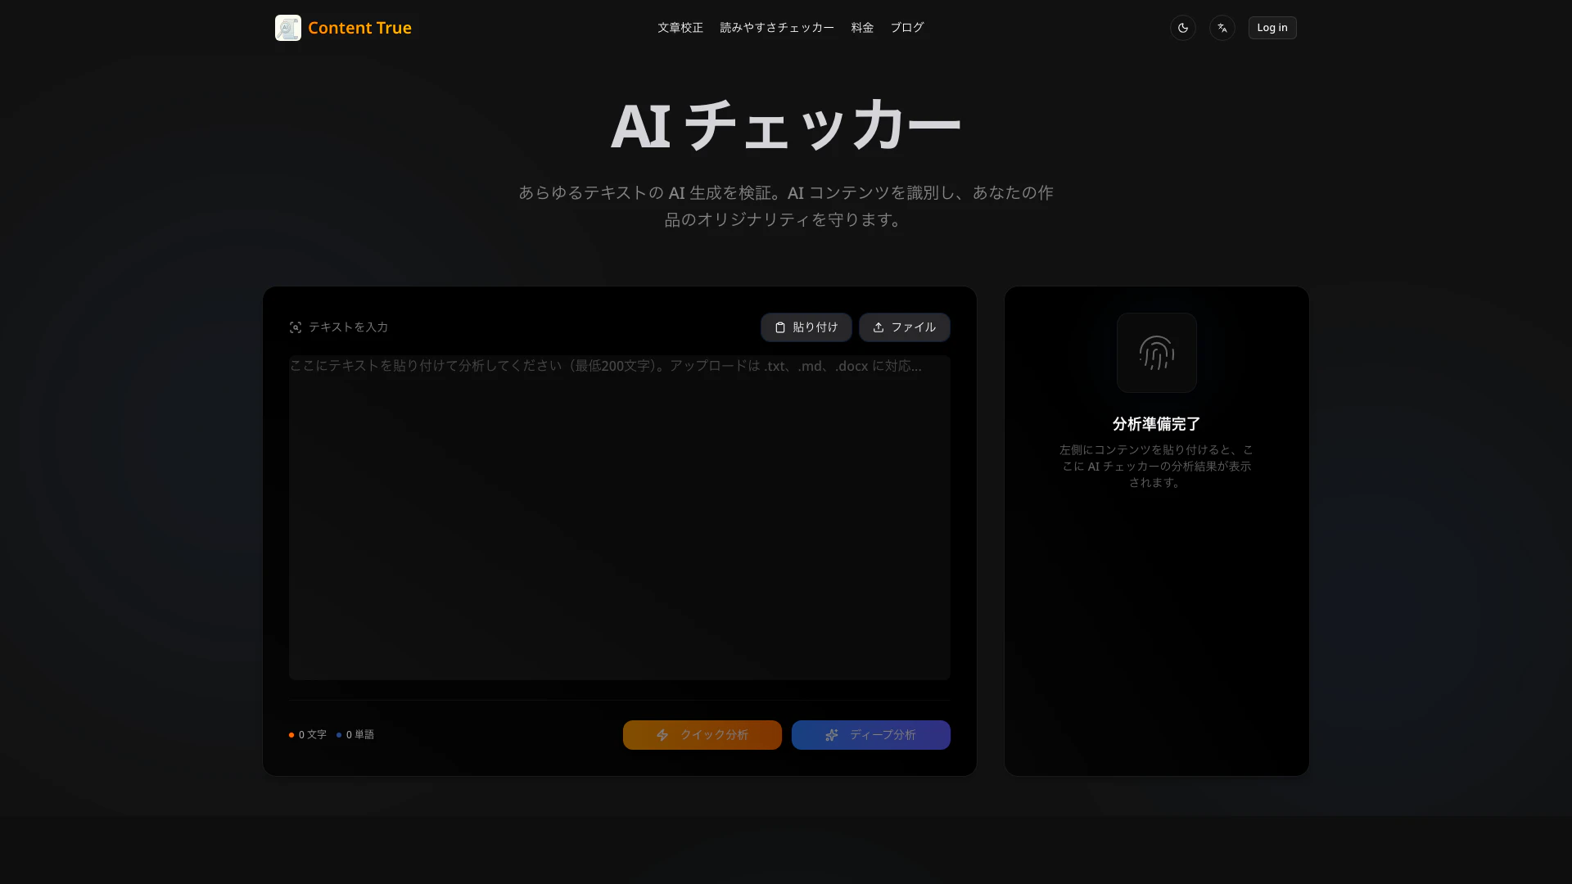
Task: Go to the 料金 pricing page
Action: pyautogui.click(x=861, y=28)
